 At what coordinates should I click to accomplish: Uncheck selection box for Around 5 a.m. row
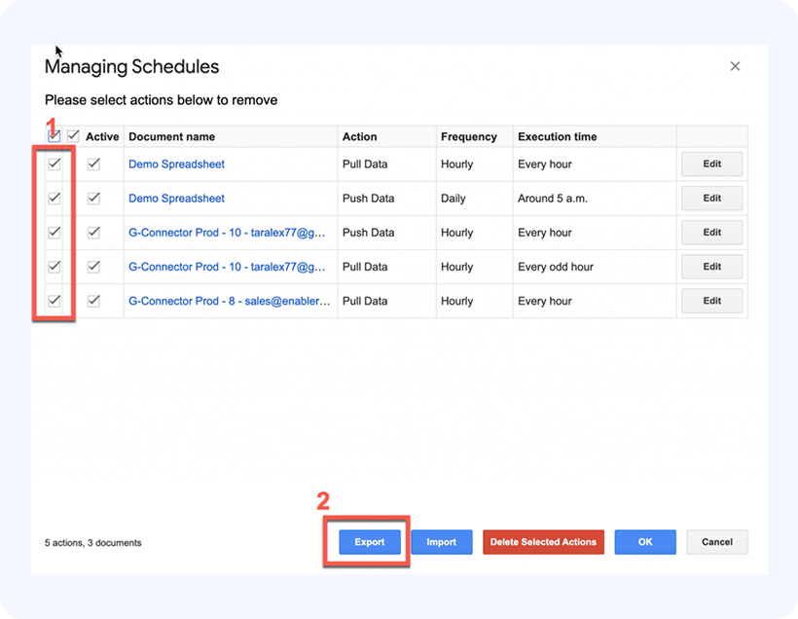[54, 199]
